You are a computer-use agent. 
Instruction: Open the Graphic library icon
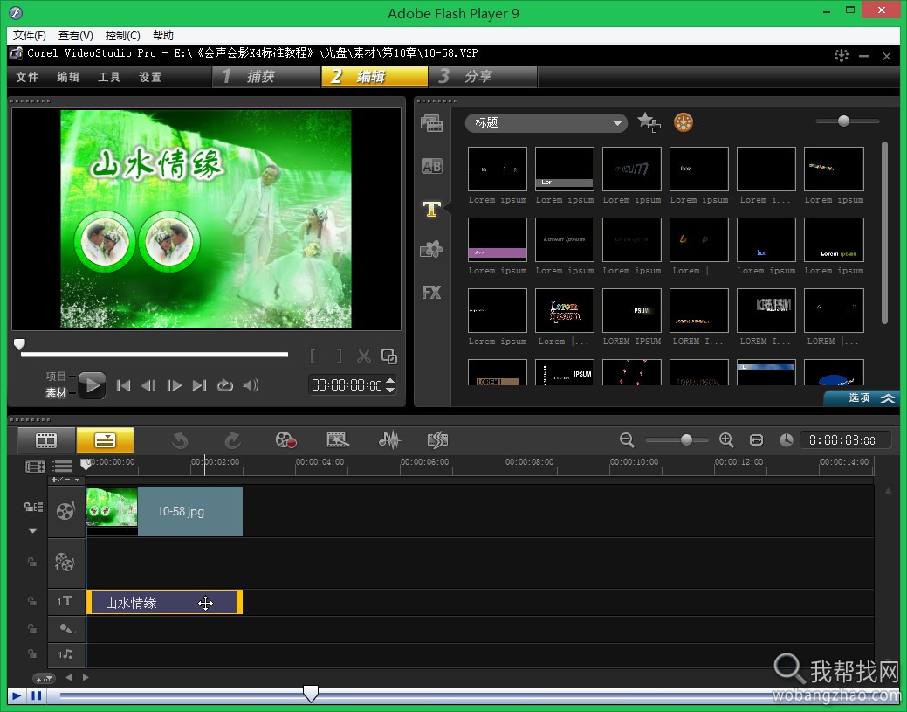point(431,250)
